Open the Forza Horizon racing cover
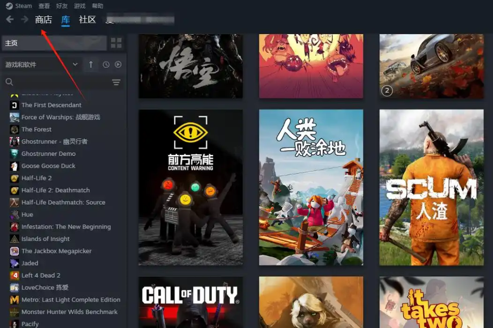 (x=431, y=66)
